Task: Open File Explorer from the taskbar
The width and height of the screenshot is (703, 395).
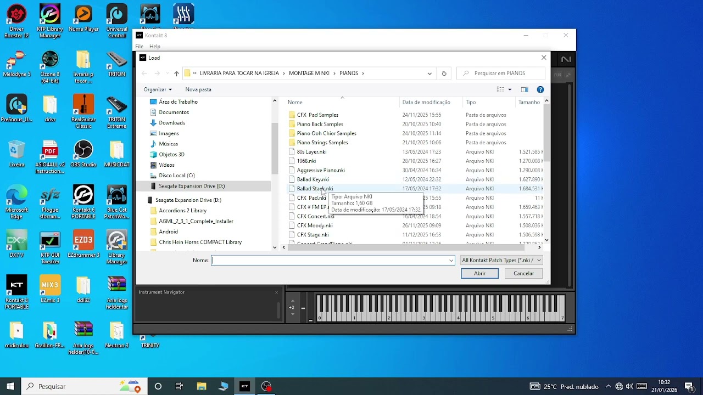Action: click(x=201, y=386)
